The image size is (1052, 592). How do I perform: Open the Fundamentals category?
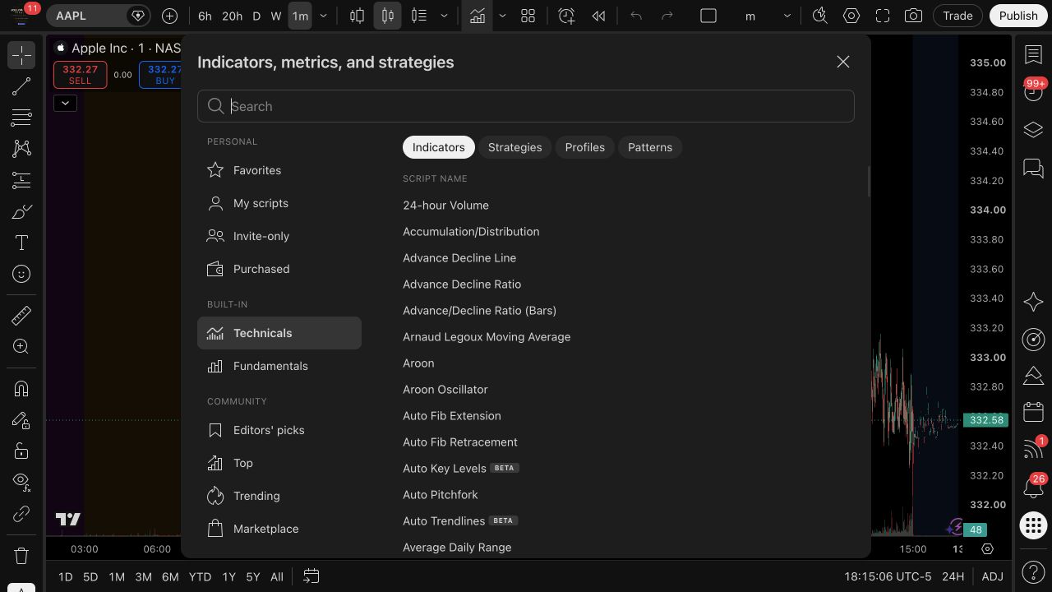(x=279, y=366)
